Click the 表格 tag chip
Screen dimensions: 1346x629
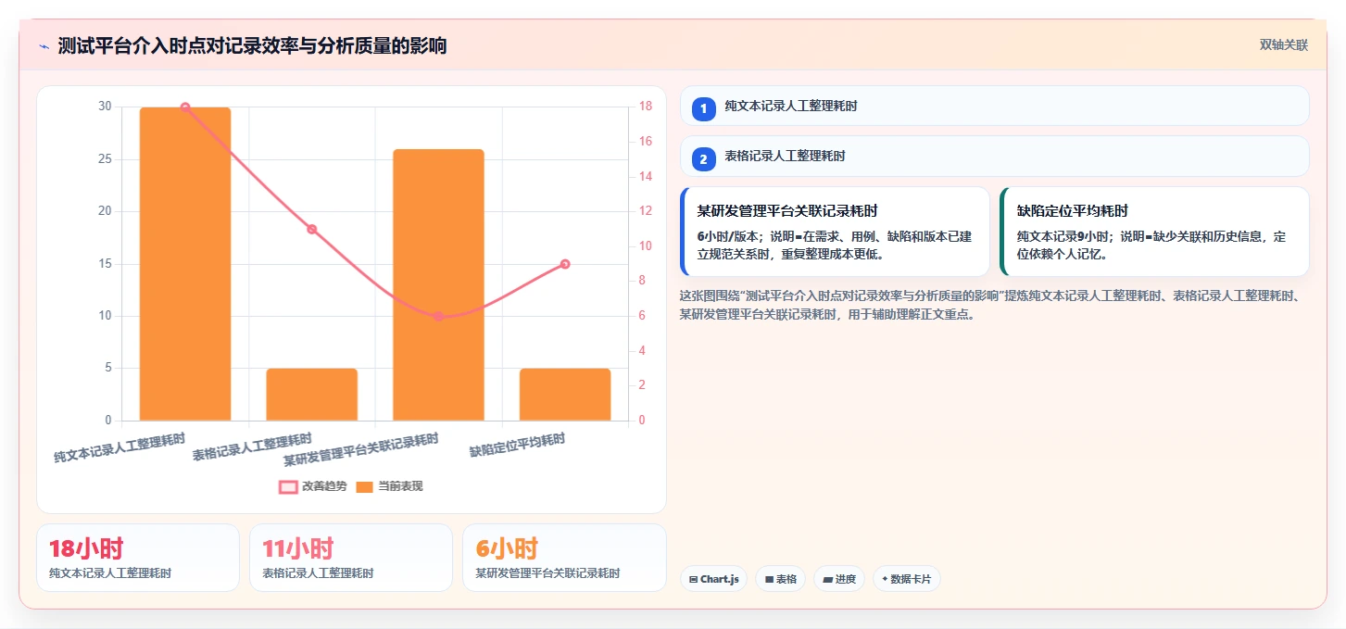point(780,579)
